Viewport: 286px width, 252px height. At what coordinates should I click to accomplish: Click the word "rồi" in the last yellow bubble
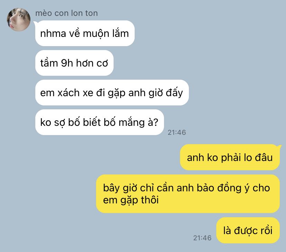(x=266, y=231)
